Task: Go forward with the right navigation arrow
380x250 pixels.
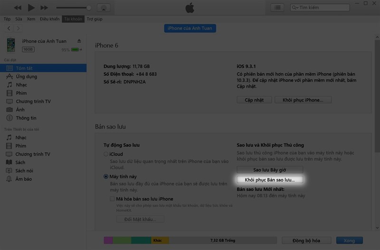Action: (18, 28)
